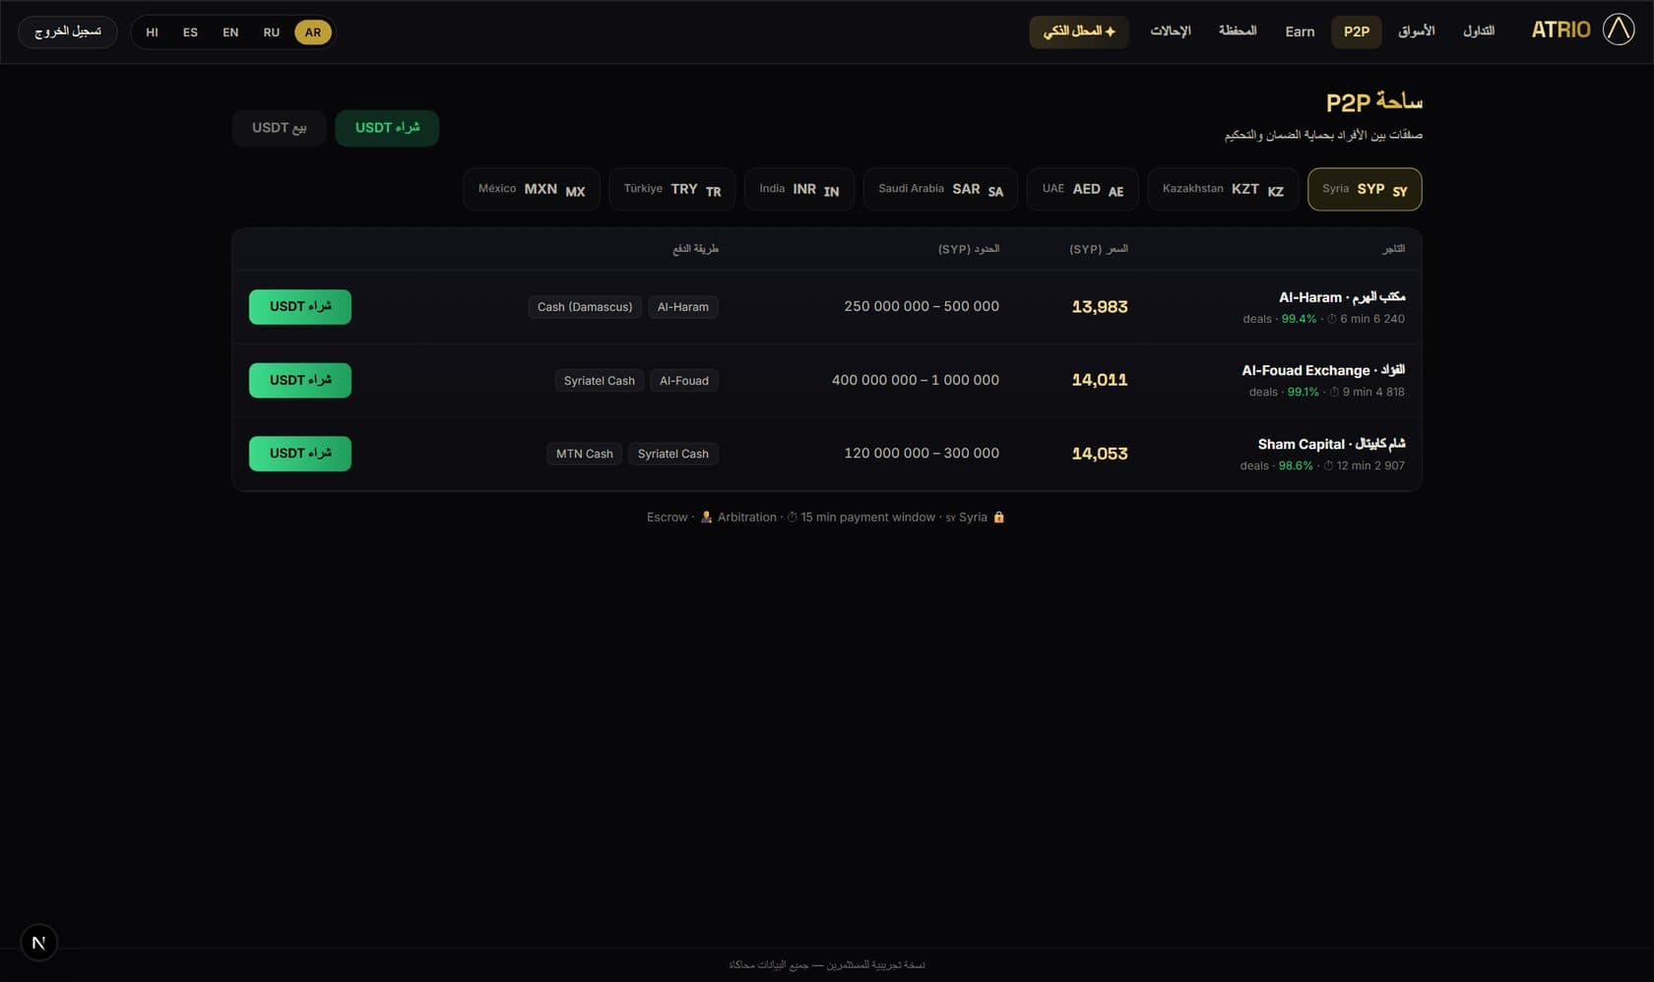Click Syriatel Cash chip in Al-Fouad Exchange row
The image size is (1654, 982).
pos(600,381)
